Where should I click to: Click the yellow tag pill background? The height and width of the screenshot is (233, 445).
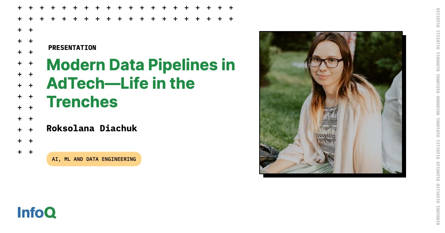click(x=94, y=159)
